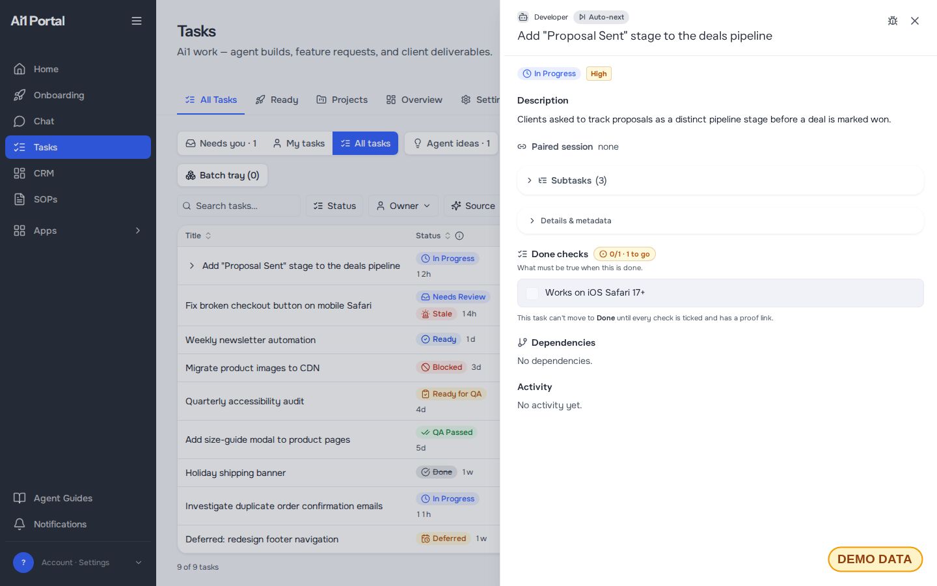Open the Account · Settings dropdown
The width and height of the screenshot is (937, 586).
coord(78,563)
